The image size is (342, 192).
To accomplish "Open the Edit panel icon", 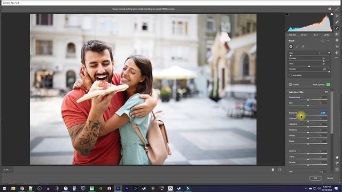I will 337,16.
